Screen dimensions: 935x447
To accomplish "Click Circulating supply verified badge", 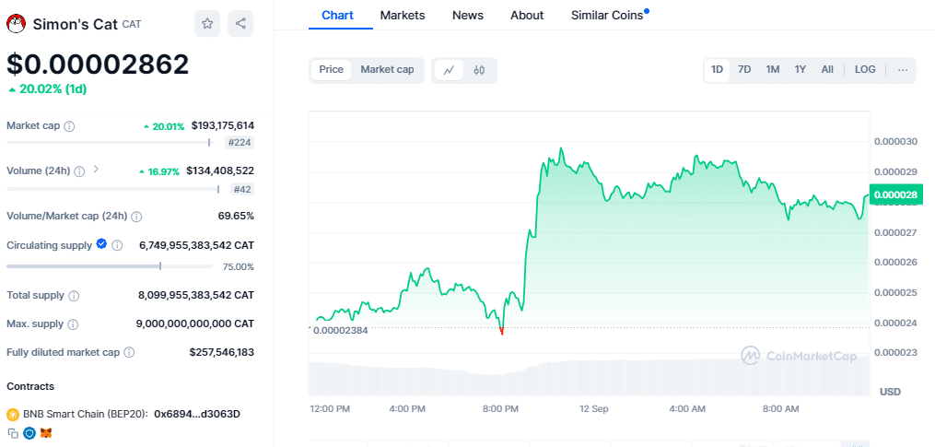I will (x=101, y=244).
